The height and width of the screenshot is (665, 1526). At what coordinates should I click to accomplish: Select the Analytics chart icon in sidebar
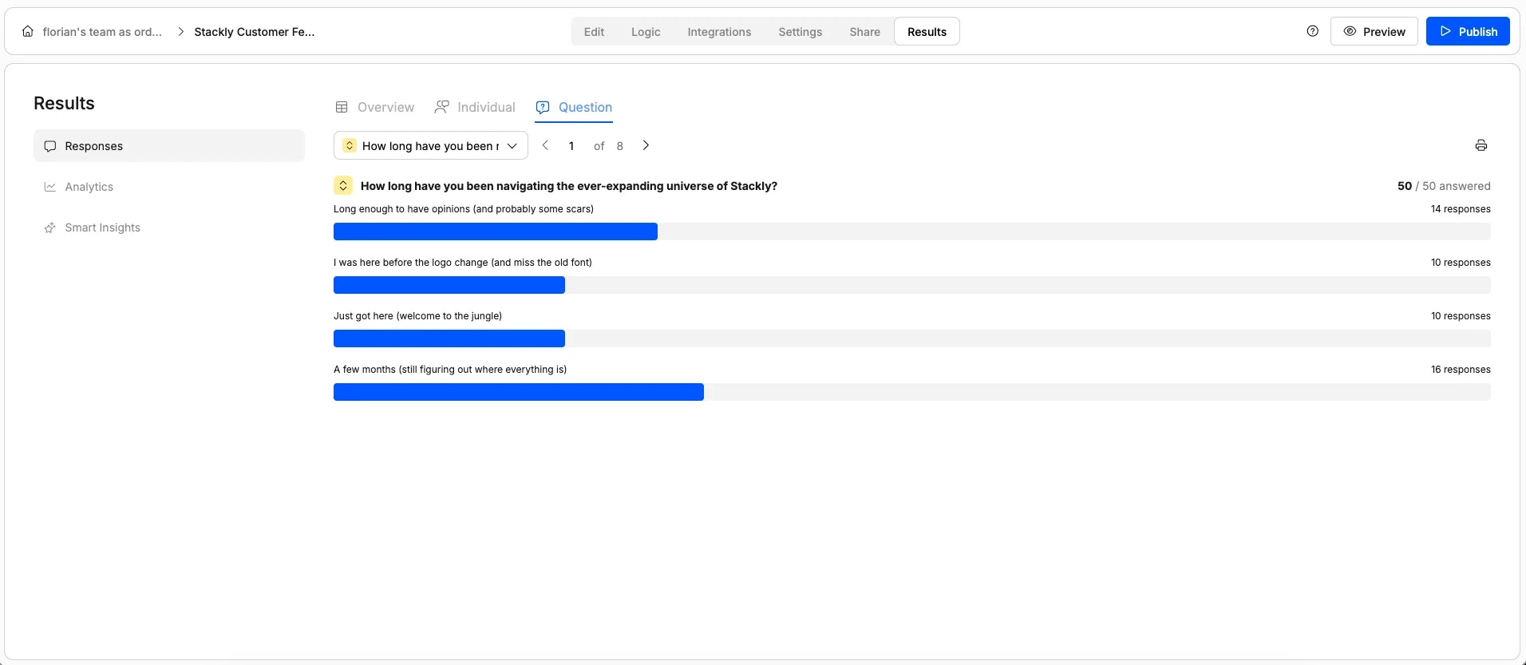click(x=50, y=186)
